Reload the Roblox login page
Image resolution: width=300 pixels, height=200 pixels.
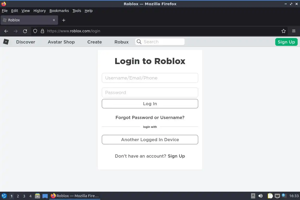coord(25,31)
